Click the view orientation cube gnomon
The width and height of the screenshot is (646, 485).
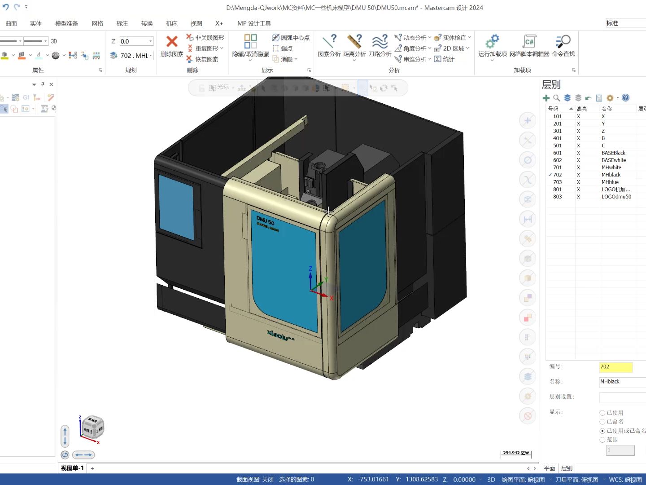(x=93, y=428)
